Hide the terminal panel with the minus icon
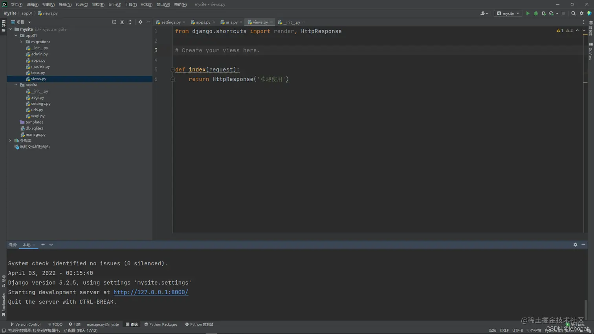Viewport: 594px width, 334px height. click(x=583, y=245)
